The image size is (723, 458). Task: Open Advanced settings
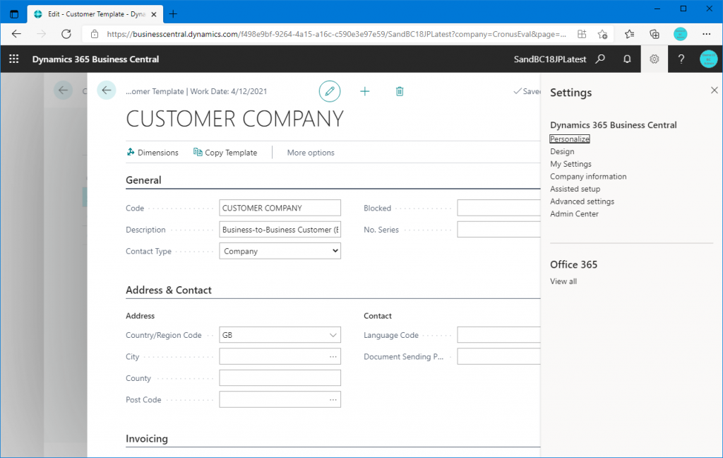[582, 201]
